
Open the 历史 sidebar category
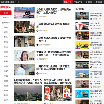tap(6, 71)
